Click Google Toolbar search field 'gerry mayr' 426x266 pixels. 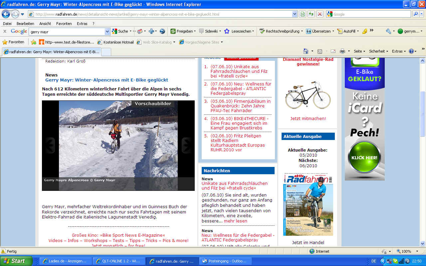point(67,32)
